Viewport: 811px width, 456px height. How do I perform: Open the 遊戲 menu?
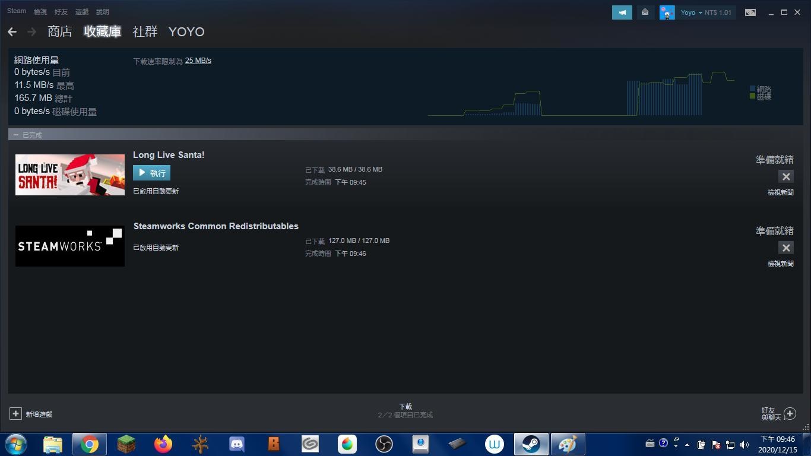pos(82,12)
